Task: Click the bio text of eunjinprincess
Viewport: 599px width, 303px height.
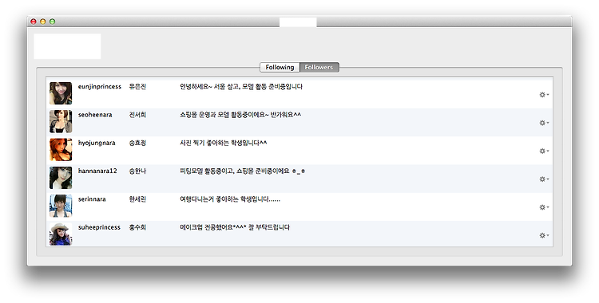Action: 241,87
